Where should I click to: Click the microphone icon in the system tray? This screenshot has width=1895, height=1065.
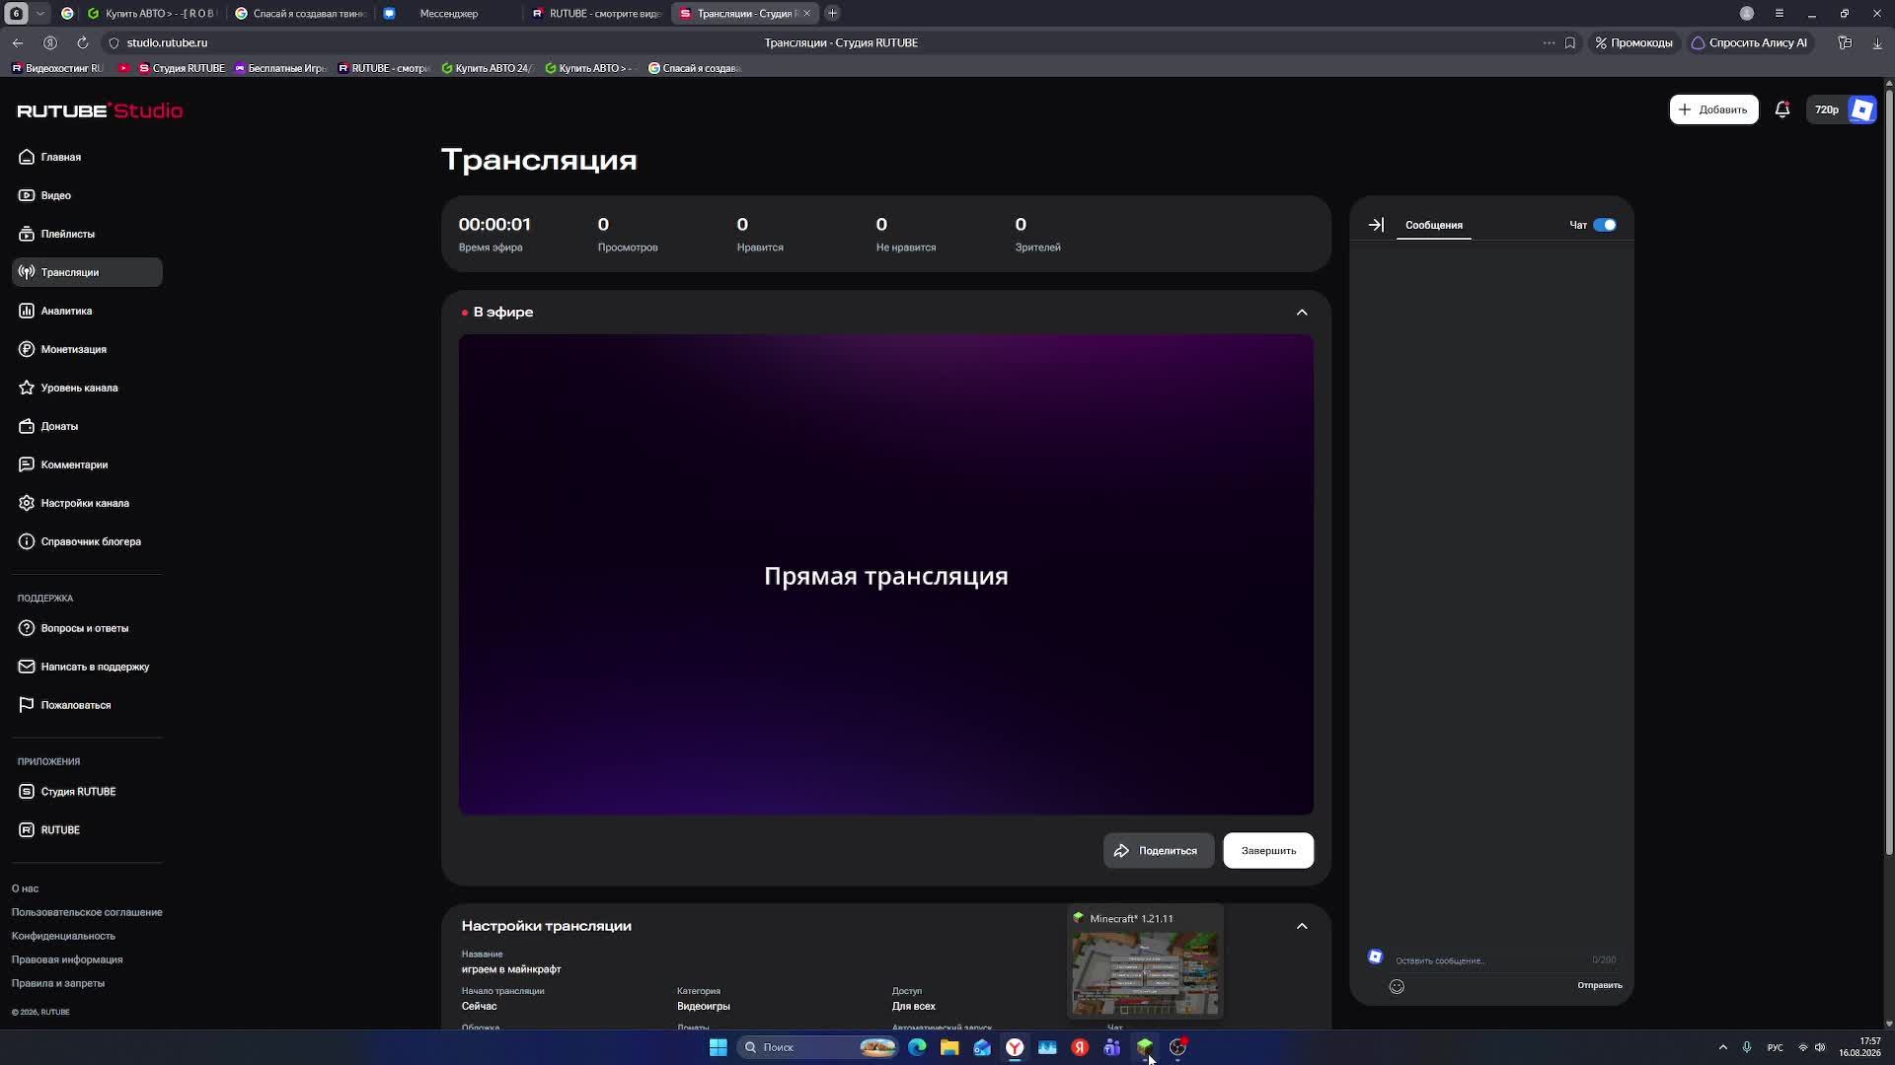pyautogui.click(x=1747, y=1047)
